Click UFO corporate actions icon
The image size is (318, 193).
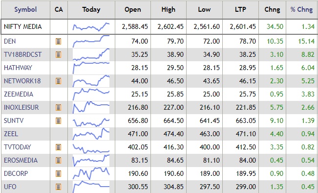point(59,187)
